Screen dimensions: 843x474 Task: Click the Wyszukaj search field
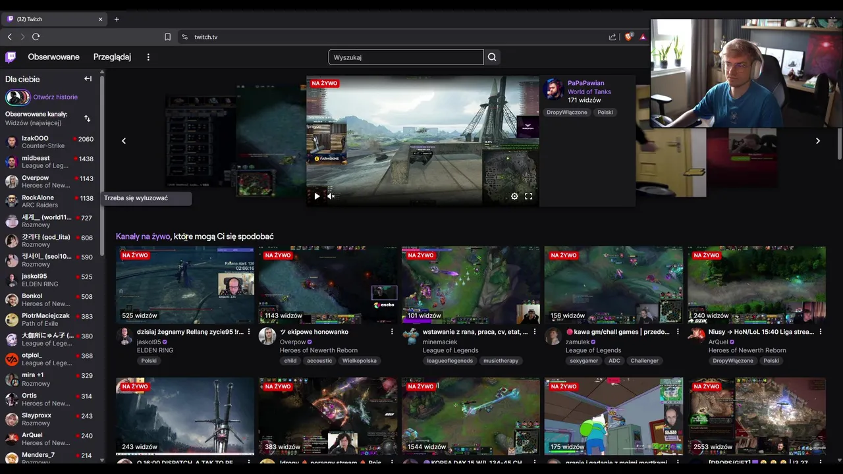tap(406, 57)
